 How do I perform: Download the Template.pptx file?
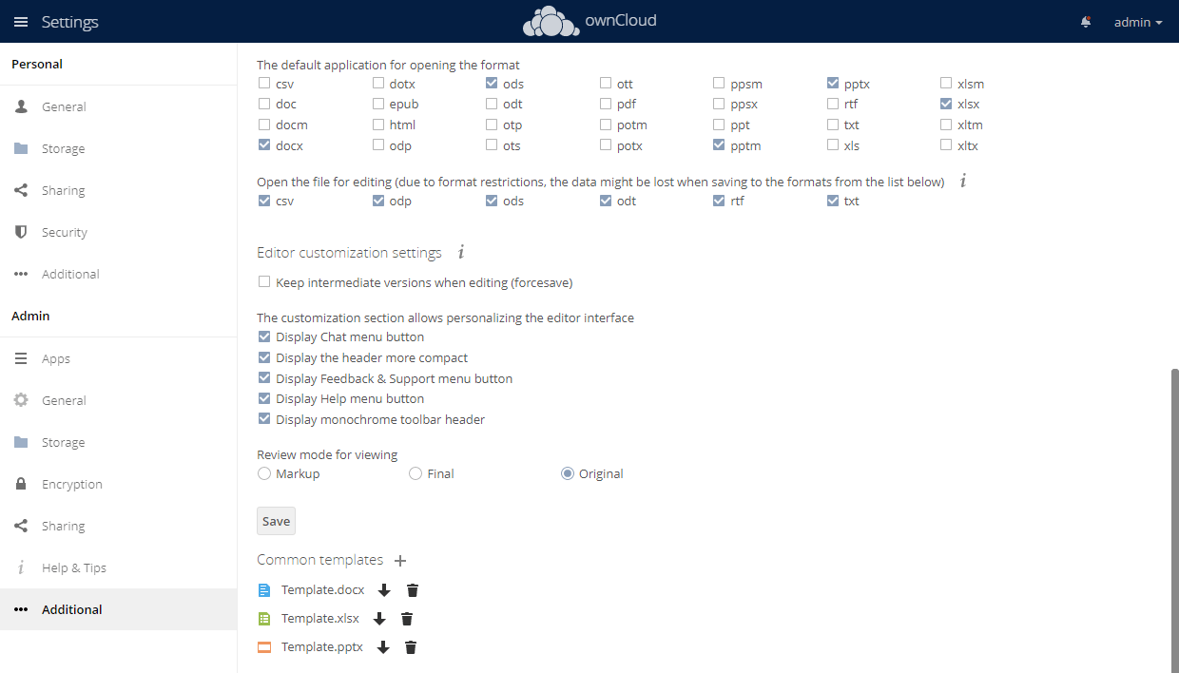point(383,647)
